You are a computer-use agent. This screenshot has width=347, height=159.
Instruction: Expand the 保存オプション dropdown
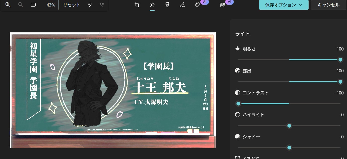coord(284,5)
